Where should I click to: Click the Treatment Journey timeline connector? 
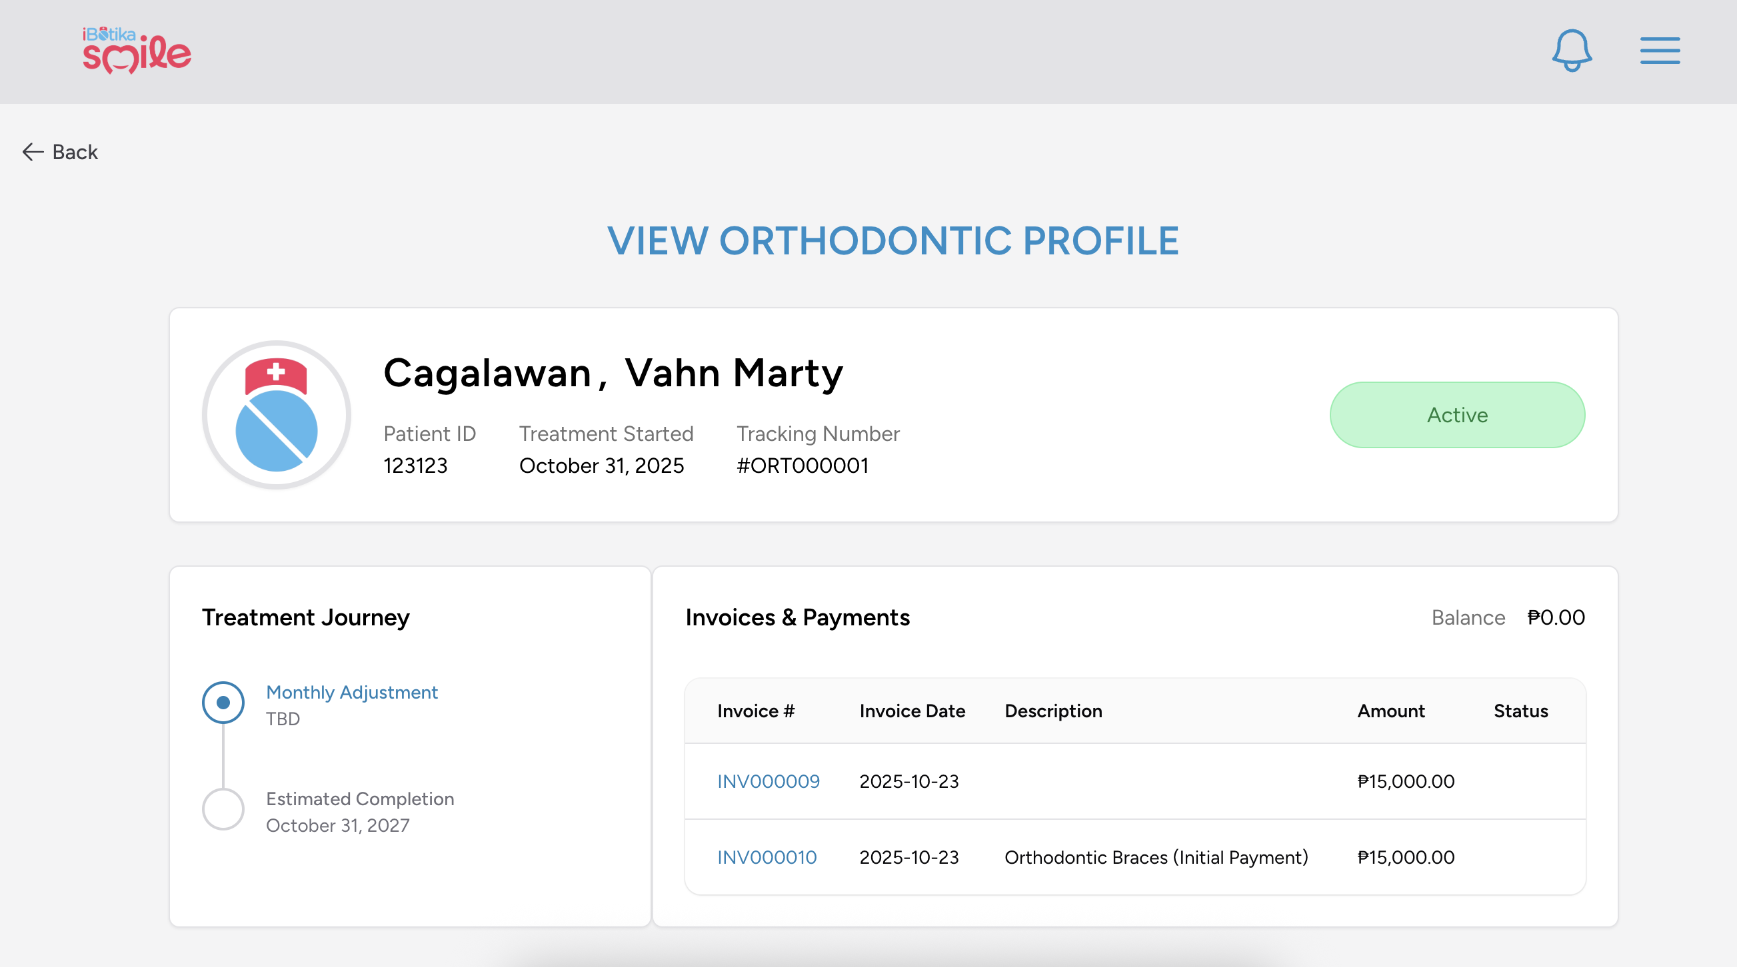223,755
